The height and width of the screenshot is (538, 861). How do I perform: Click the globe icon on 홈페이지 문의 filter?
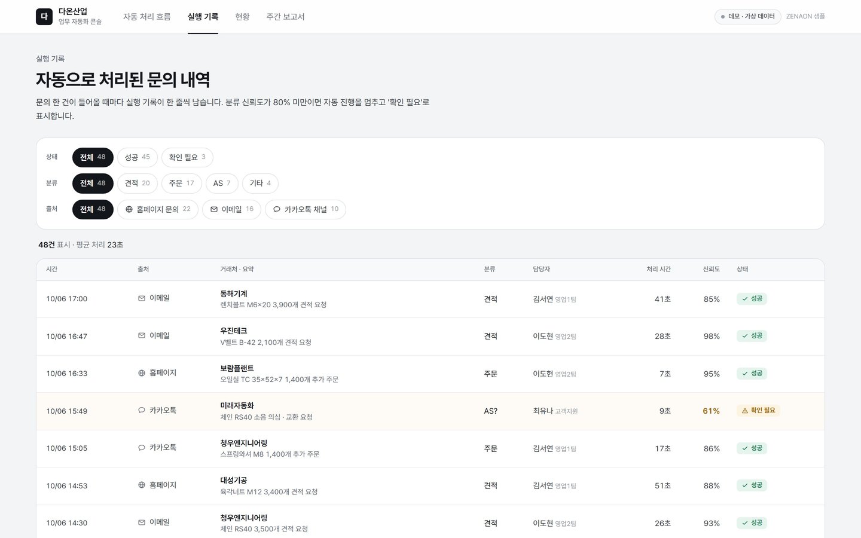129,209
